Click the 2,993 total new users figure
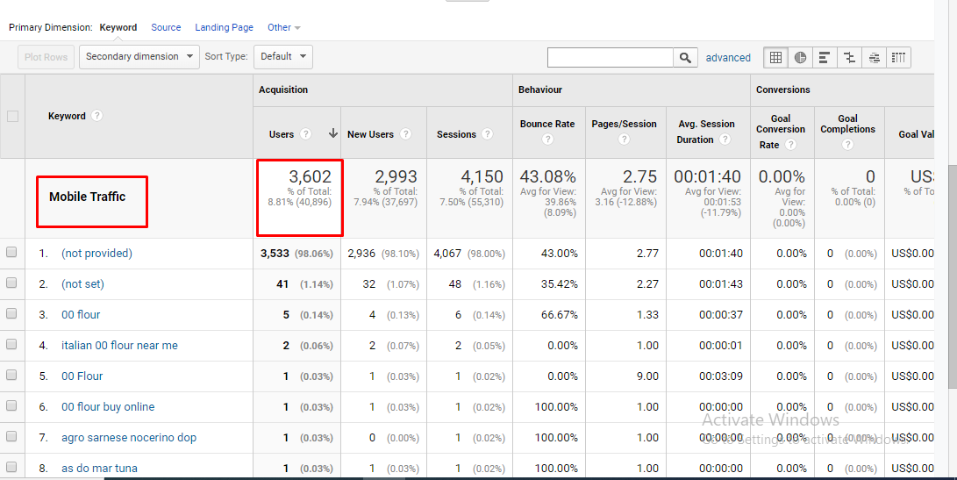Screen dimensions: 957x480 (396, 176)
